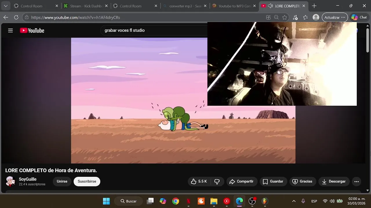The image size is (371, 208).
Task: Launch Copilot from the taskbar
Action: tap(163, 201)
